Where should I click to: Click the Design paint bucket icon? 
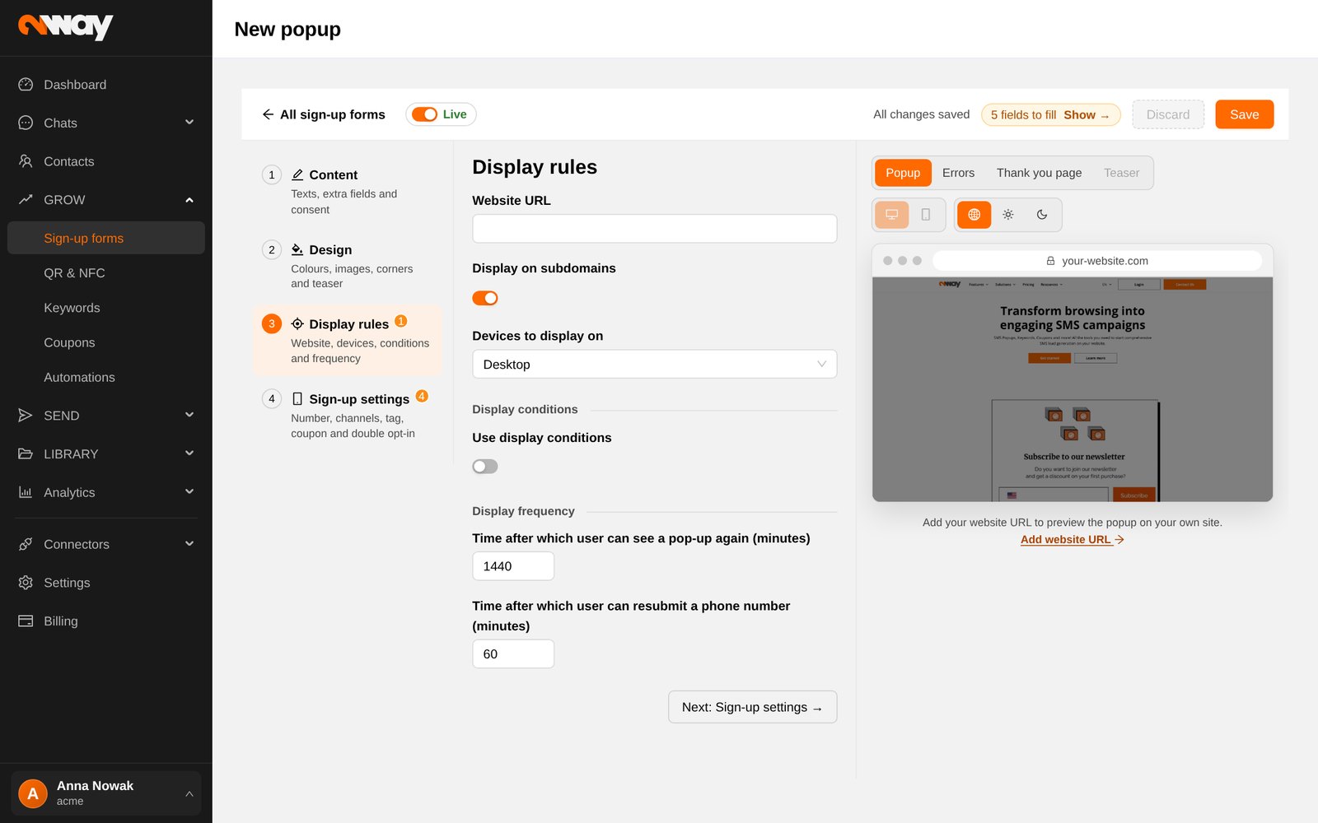297,249
